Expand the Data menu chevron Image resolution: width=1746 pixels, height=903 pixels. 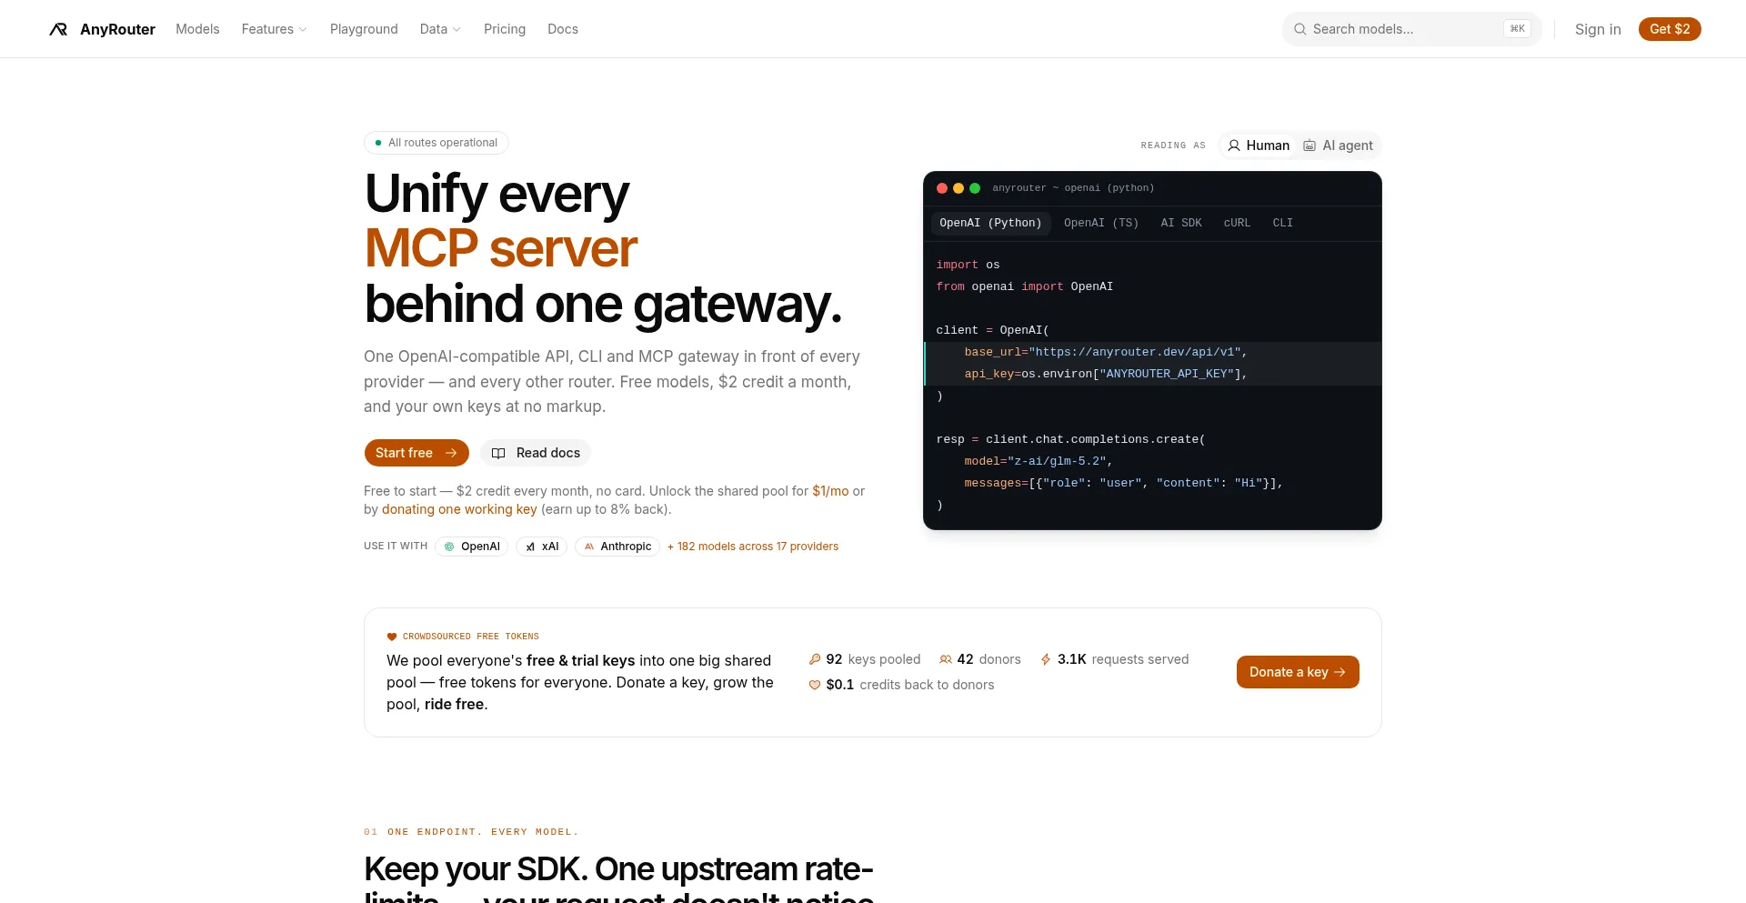pos(457,30)
